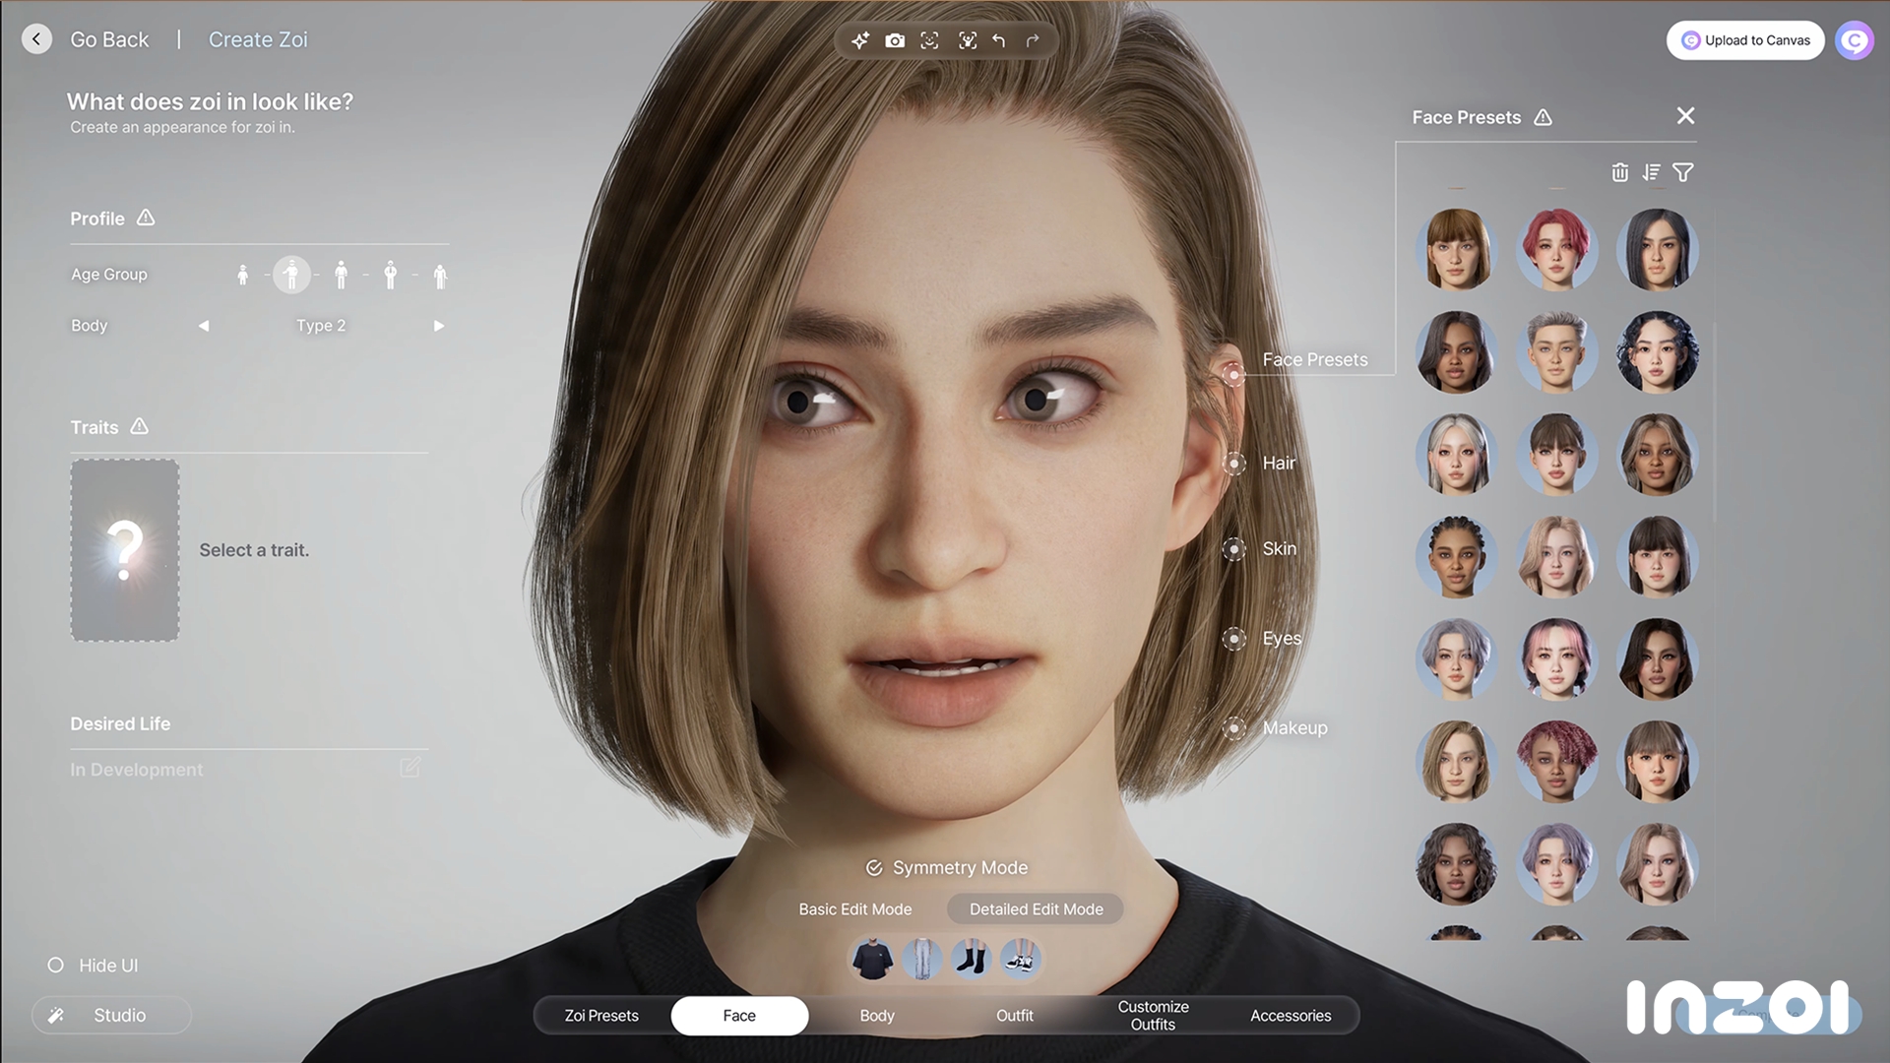Select the red-haired face preset thumbnail
Image resolution: width=1890 pixels, height=1063 pixels.
[x=1556, y=250]
